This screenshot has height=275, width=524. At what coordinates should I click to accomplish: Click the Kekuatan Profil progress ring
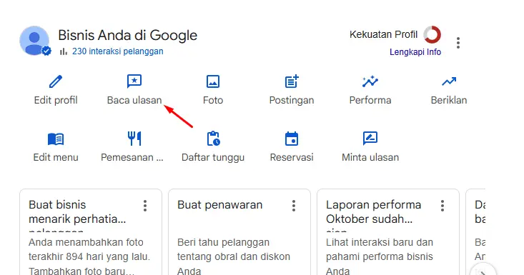tap(432, 35)
